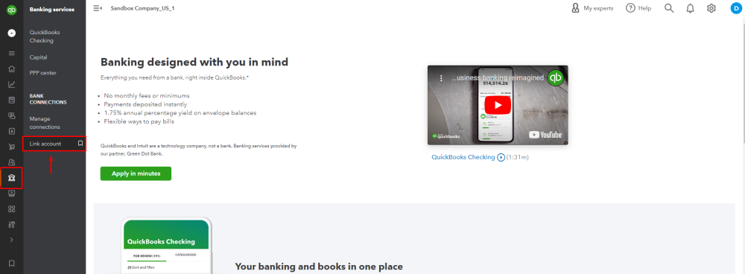Click the green QuickBooks logo
The width and height of the screenshot is (745, 274).
point(12,10)
